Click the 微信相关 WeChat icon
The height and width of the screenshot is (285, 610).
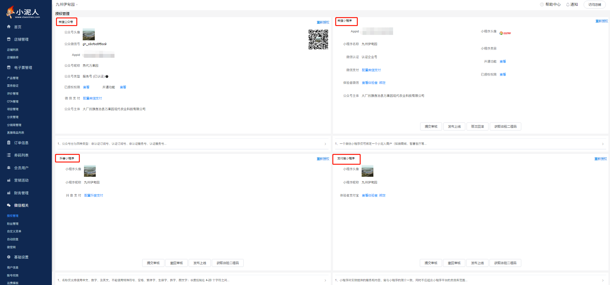(x=9, y=205)
